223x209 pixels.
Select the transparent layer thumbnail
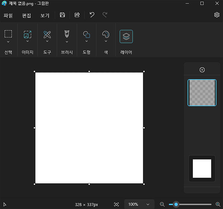(202, 93)
